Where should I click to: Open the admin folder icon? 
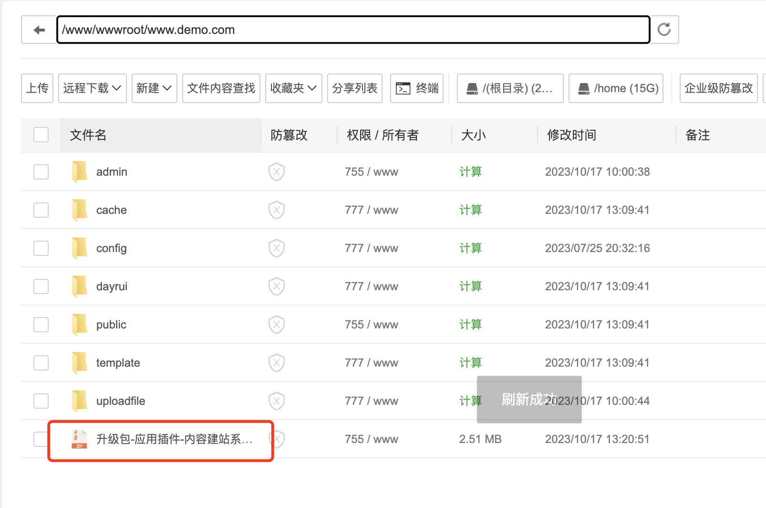point(80,172)
